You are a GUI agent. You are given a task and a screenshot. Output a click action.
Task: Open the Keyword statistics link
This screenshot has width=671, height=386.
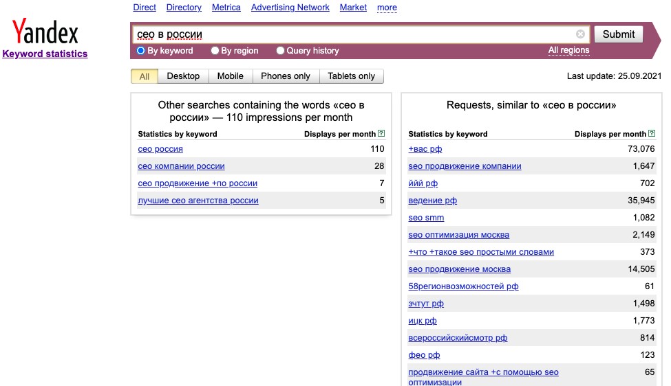pyautogui.click(x=45, y=54)
